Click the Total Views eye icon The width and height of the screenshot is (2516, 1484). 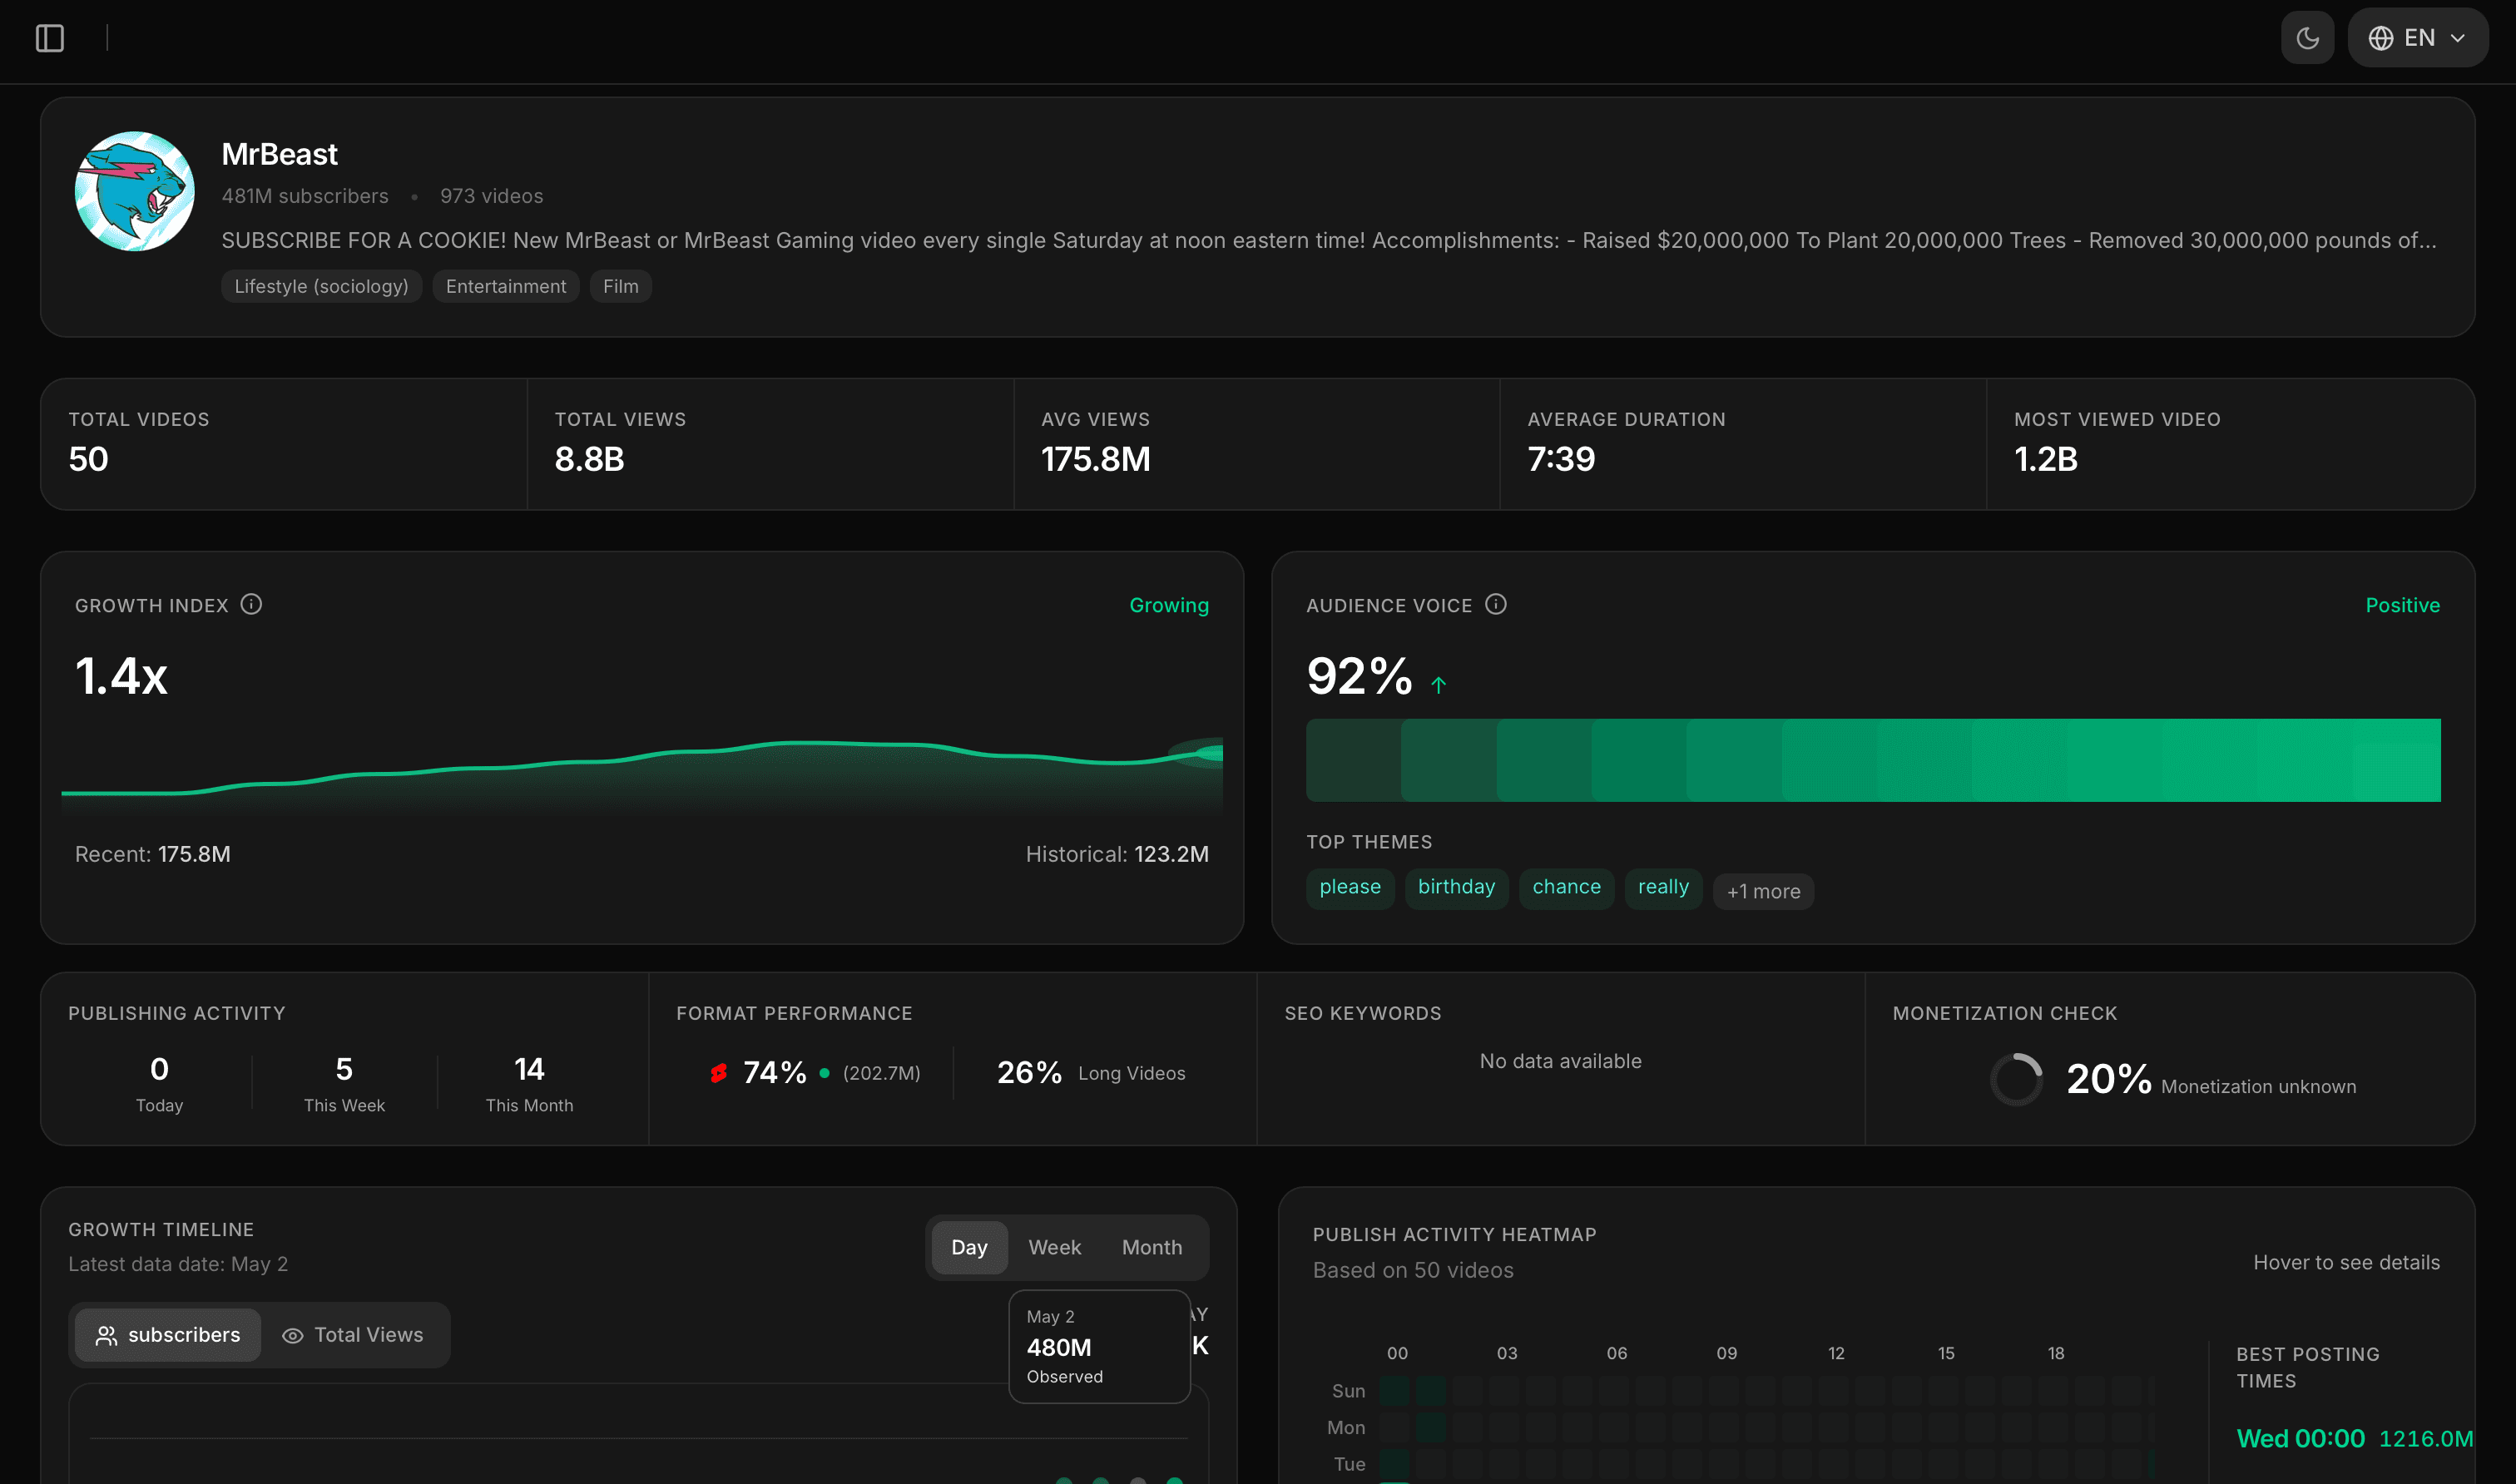(x=292, y=1336)
